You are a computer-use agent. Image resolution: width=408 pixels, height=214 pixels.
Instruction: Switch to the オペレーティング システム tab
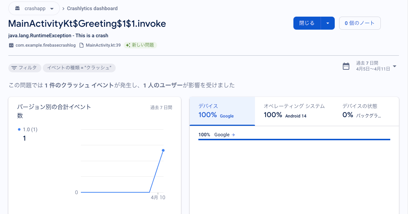tap(294, 111)
